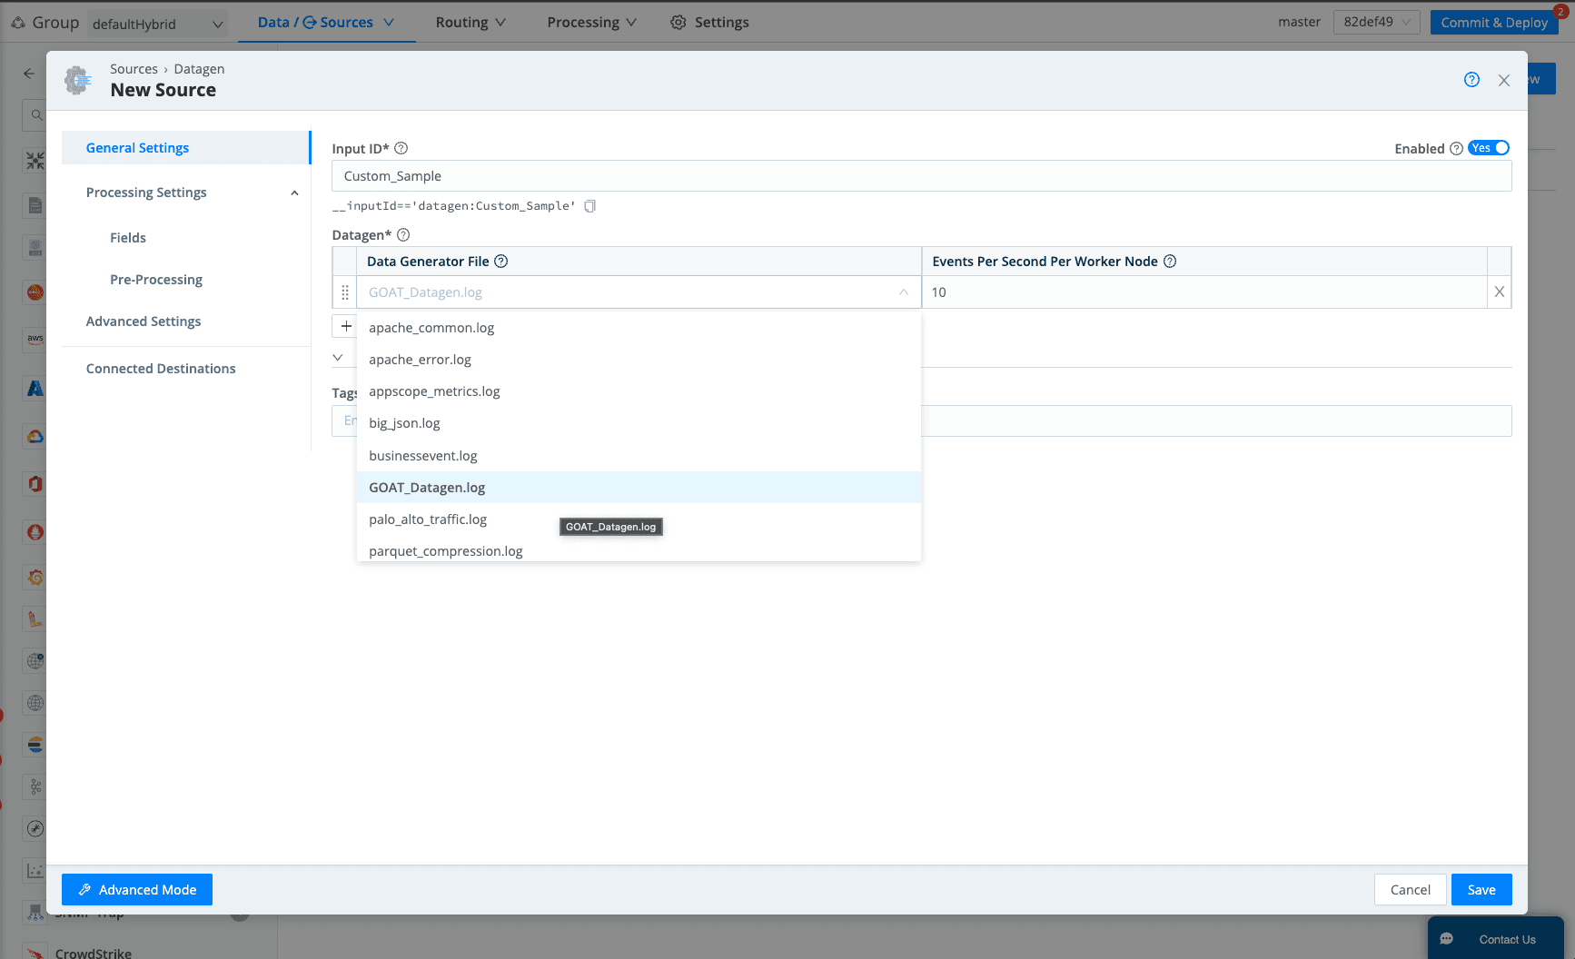Click the Input ID text field
This screenshot has height=959, width=1575.
coord(921,176)
